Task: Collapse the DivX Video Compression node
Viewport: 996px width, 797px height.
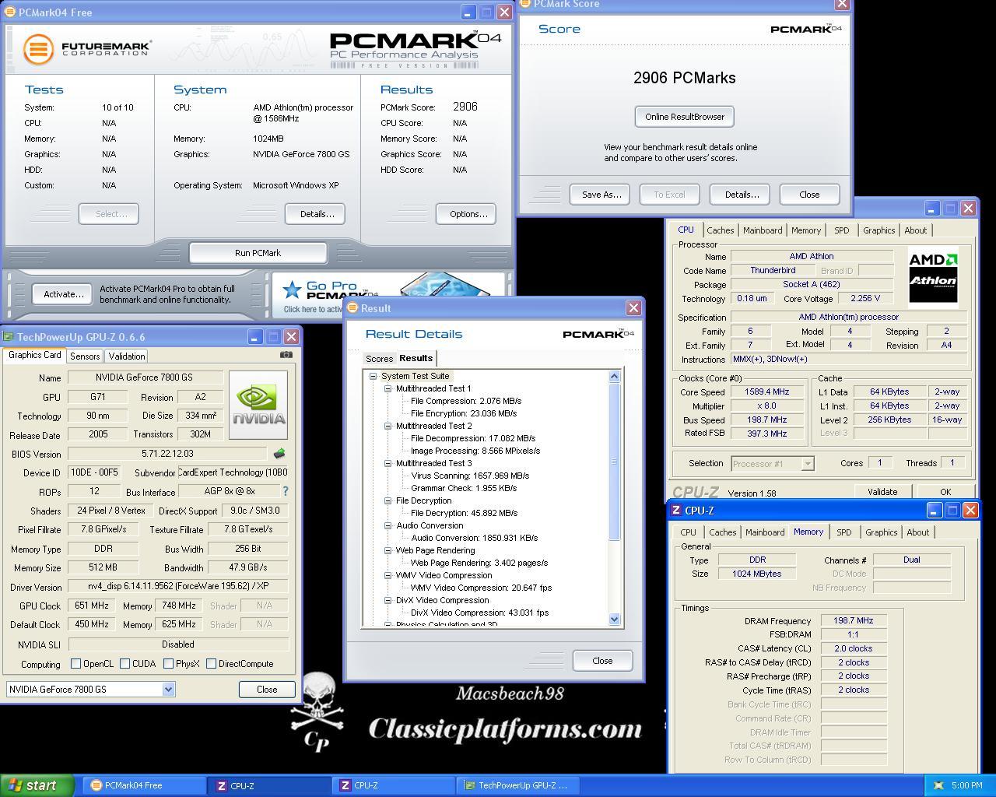Action: 388,600
